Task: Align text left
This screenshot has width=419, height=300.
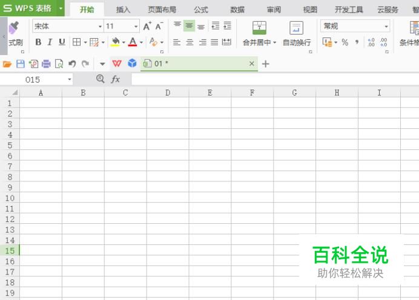Action: [x=177, y=42]
